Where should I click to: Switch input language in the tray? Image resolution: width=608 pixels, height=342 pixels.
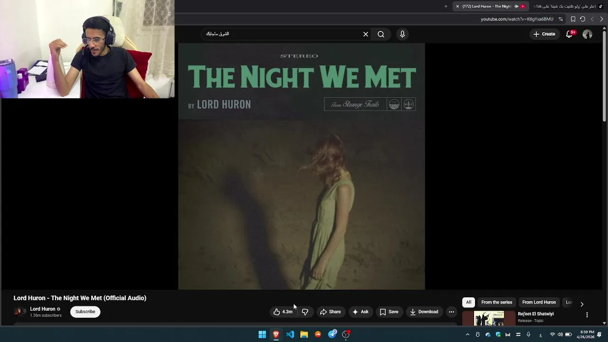tap(541, 335)
